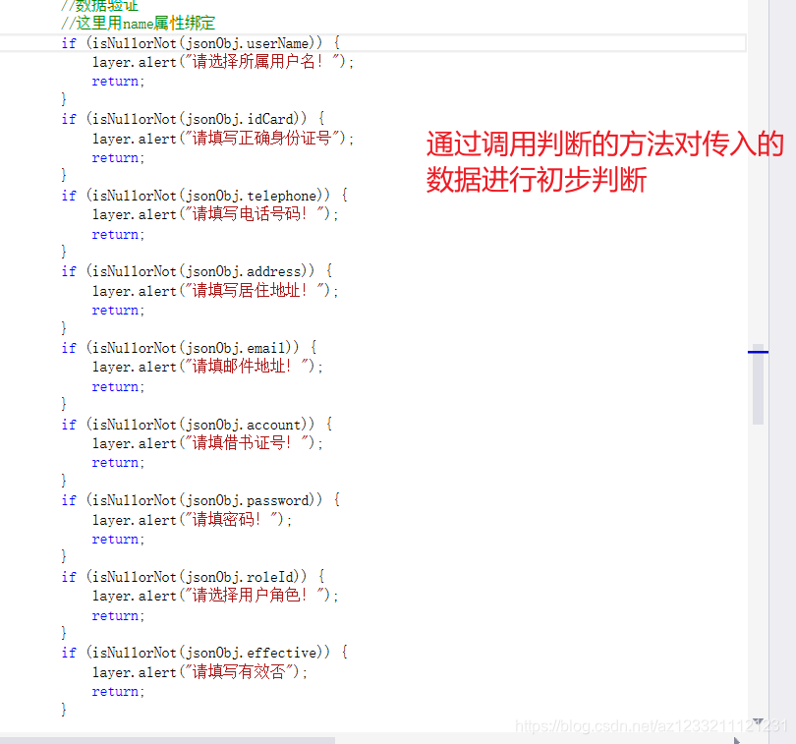This screenshot has width=796, height=744.
Task: Click 'return' under the account alert
Action: [x=115, y=463]
